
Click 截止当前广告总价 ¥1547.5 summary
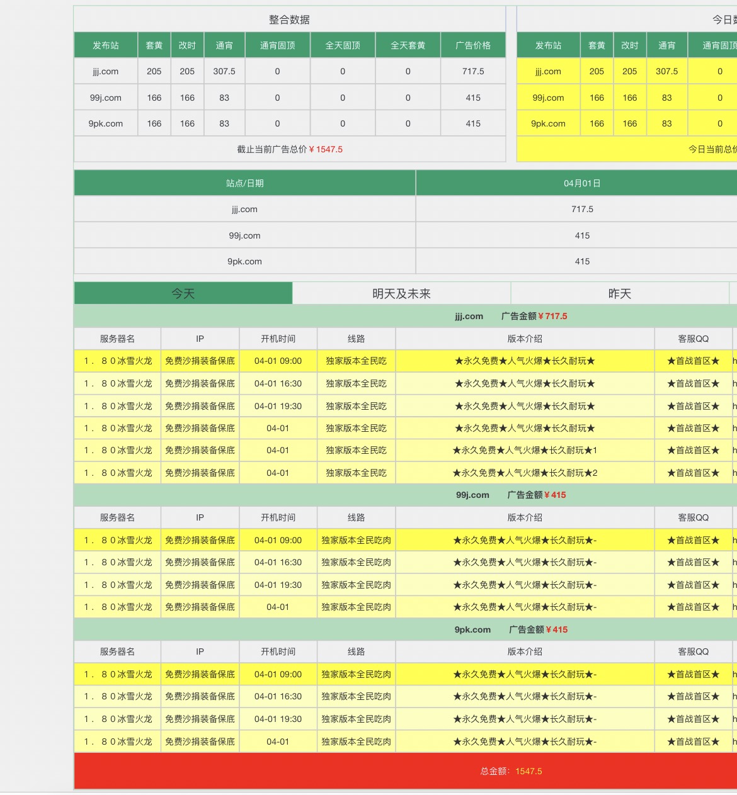point(290,149)
